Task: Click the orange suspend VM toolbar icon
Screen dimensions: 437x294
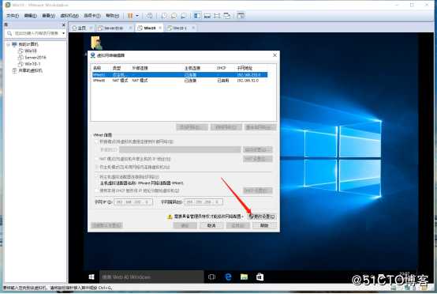Action: point(130,16)
